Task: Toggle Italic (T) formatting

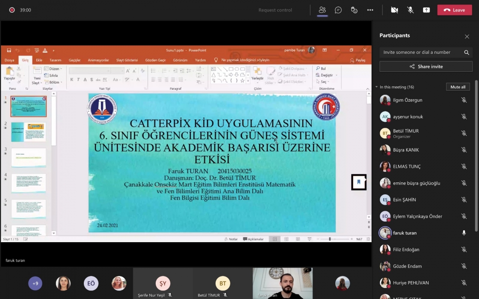Action: tap(79, 79)
